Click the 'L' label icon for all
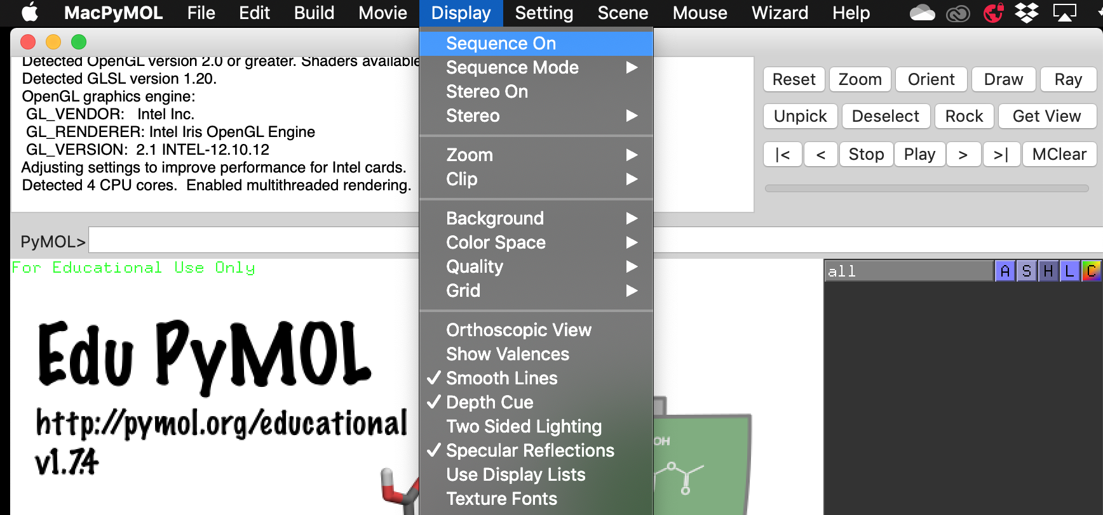Screen dimensions: 1103x515 tap(1069, 271)
